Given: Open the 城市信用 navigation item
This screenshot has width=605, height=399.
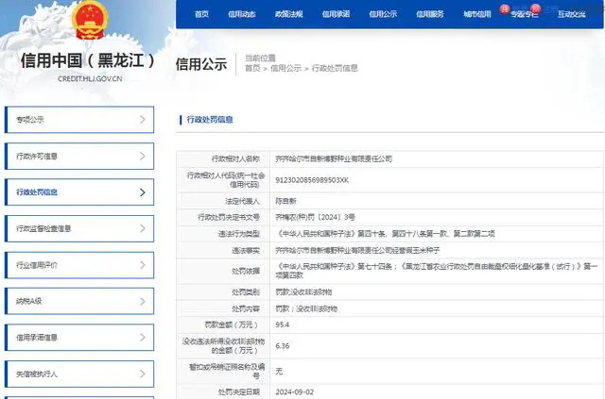Looking at the screenshot, I should 477,14.
